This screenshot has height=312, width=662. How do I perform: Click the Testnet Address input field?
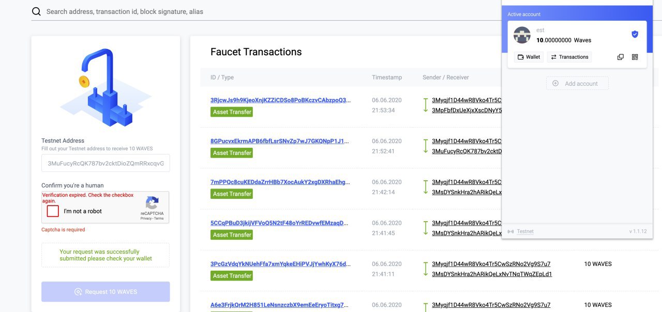click(106, 163)
